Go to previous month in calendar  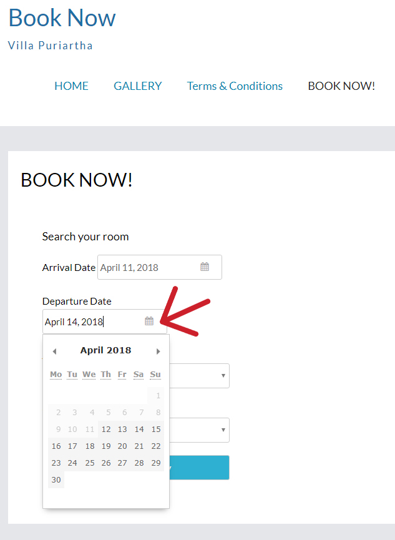point(54,351)
